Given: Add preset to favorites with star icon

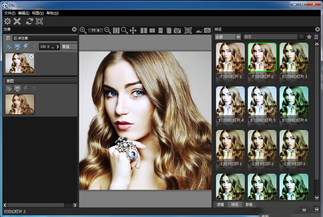Looking at the screenshot, I should (x=309, y=37).
